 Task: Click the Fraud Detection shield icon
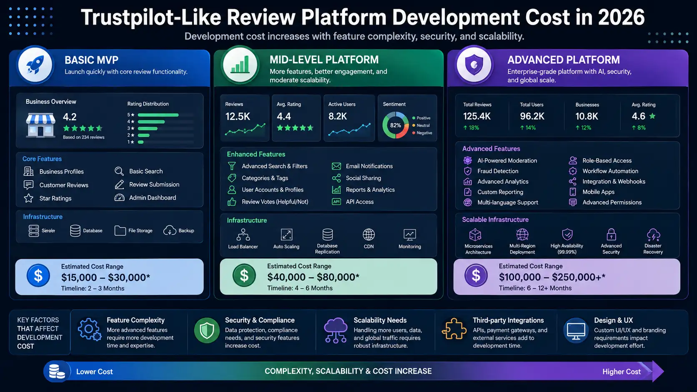point(468,171)
